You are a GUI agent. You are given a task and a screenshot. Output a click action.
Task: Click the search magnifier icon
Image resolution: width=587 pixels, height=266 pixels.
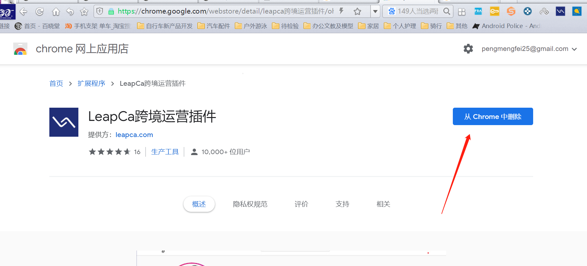pyautogui.click(x=446, y=11)
